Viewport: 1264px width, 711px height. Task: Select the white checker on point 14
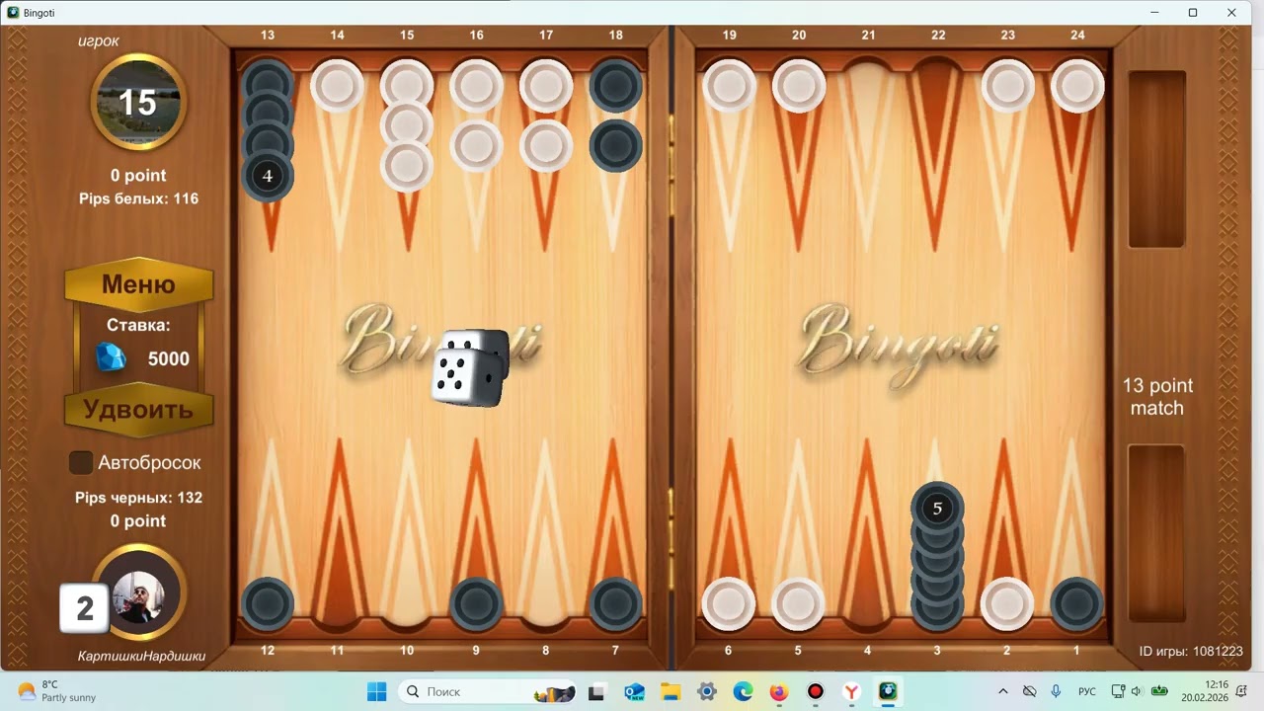(337, 86)
